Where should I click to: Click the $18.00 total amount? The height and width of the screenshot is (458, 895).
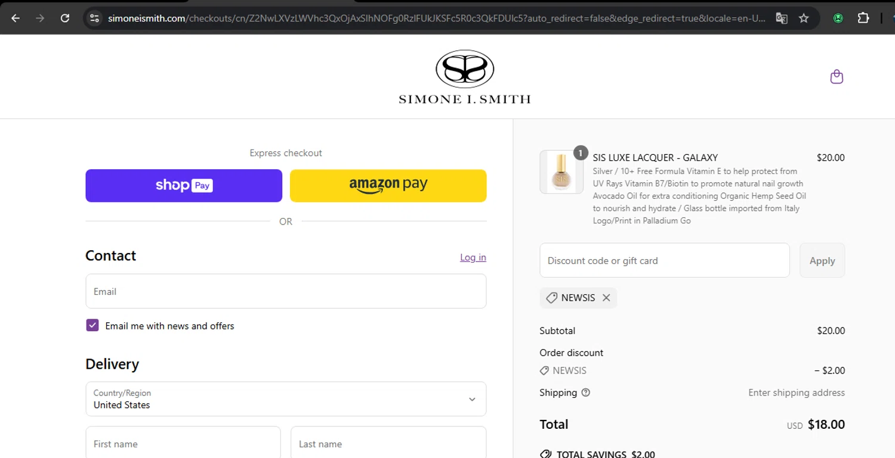click(826, 425)
